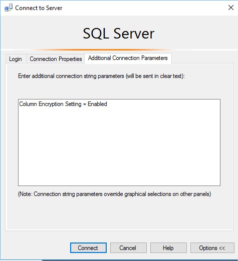
Task: Click the clear text instruction label
Action: (101, 76)
